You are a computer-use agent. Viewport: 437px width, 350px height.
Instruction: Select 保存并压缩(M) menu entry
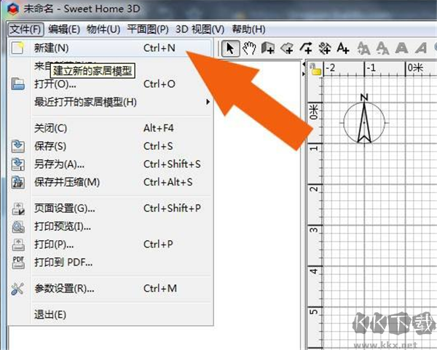pyautogui.click(x=111, y=183)
